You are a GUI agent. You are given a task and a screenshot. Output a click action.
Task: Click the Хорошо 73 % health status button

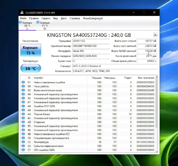tap(31, 50)
